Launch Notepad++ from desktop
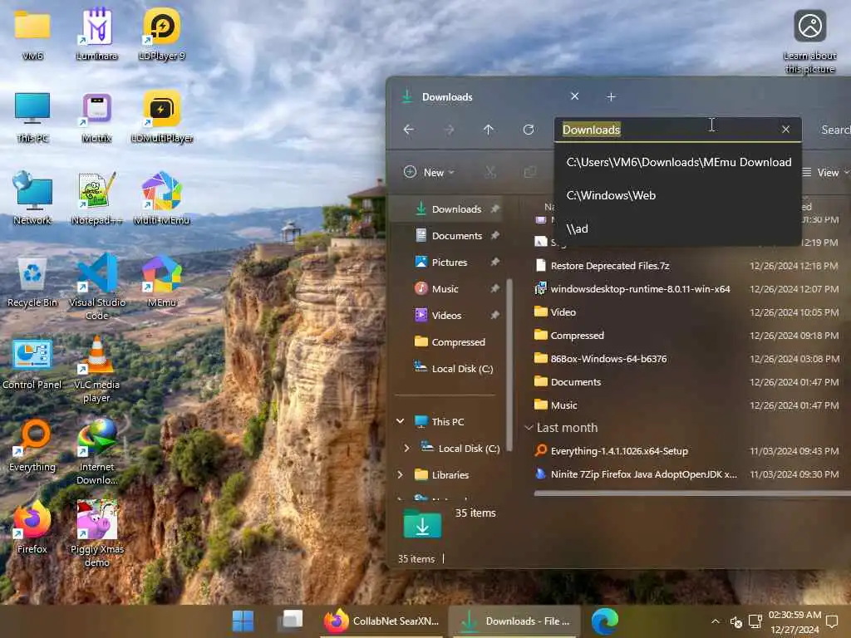The image size is (851, 638). coord(97,199)
